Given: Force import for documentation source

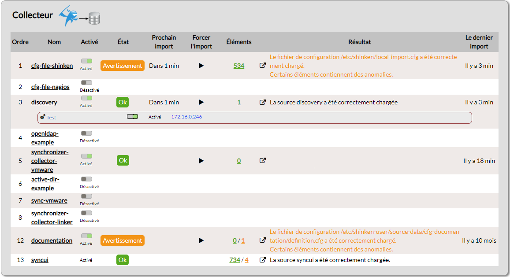Looking at the screenshot, I should click(x=201, y=240).
